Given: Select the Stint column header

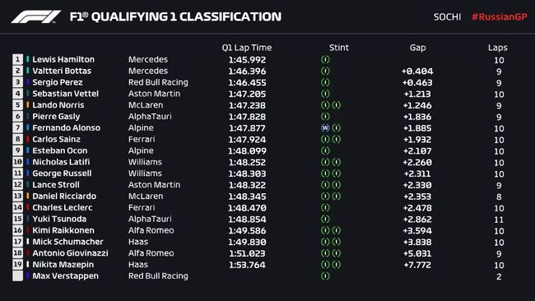Looking at the screenshot, I should (339, 48).
